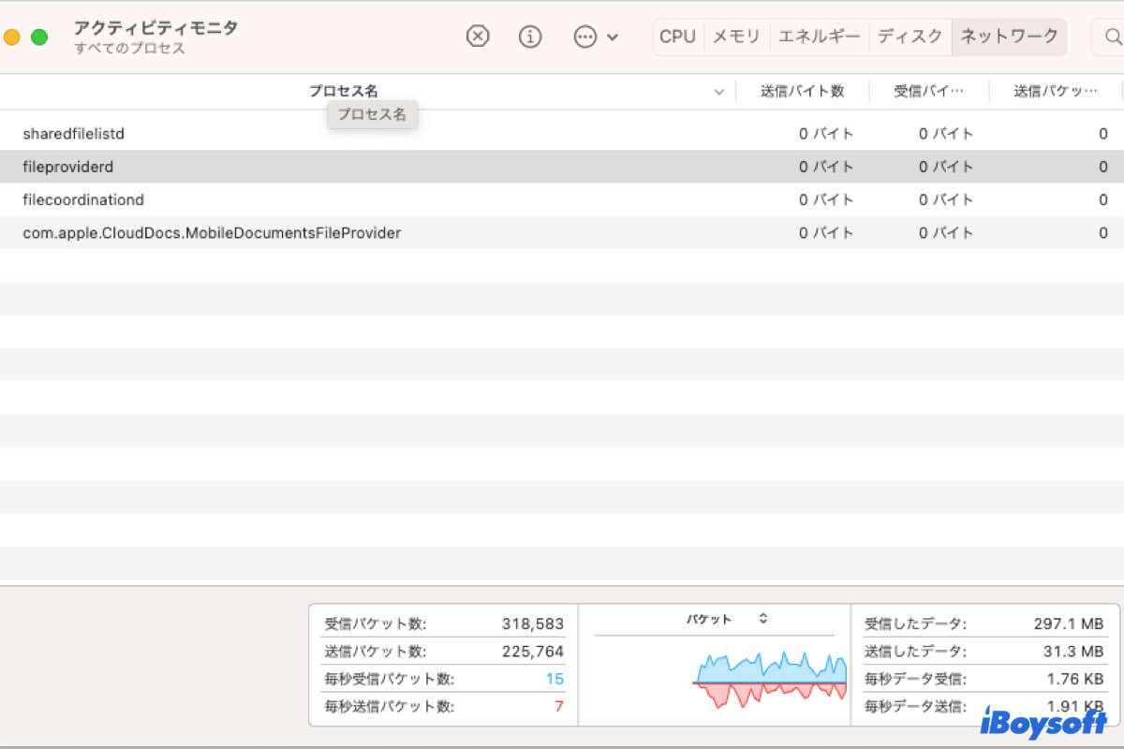This screenshot has height=749, width=1124.
Task: Select the filecoordinationd process row
Action: [562, 199]
